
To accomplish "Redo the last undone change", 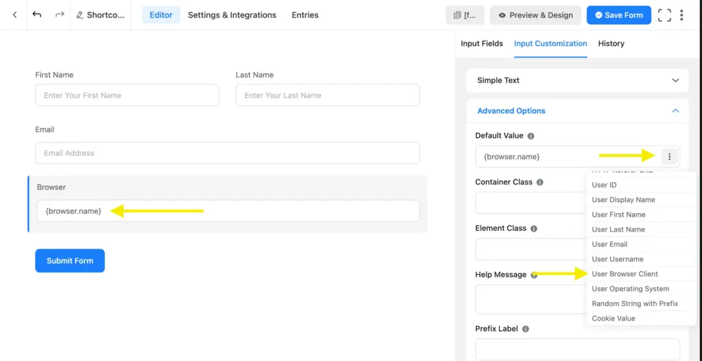I will (x=60, y=15).
